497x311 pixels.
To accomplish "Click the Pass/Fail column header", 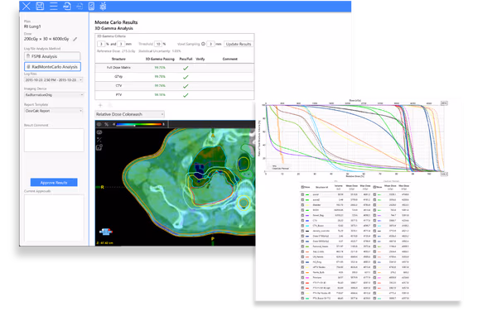I will pos(186,60).
